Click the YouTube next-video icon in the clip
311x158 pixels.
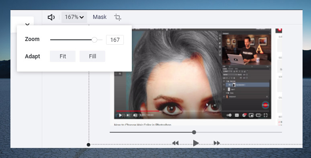tap(128, 115)
